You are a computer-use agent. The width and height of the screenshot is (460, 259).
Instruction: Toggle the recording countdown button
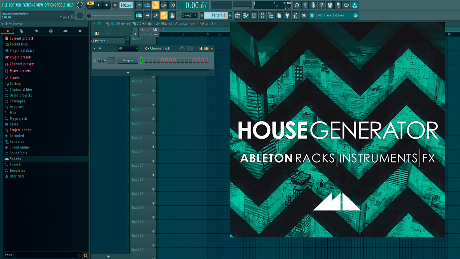[156, 5]
